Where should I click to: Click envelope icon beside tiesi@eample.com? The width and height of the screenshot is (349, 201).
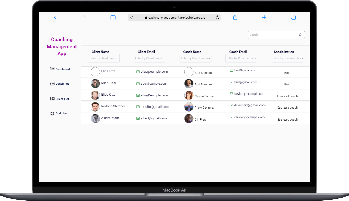pyautogui.click(x=138, y=84)
